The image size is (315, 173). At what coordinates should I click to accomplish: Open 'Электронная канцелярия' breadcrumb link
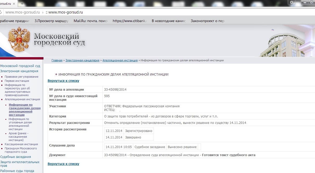pos(82,60)
